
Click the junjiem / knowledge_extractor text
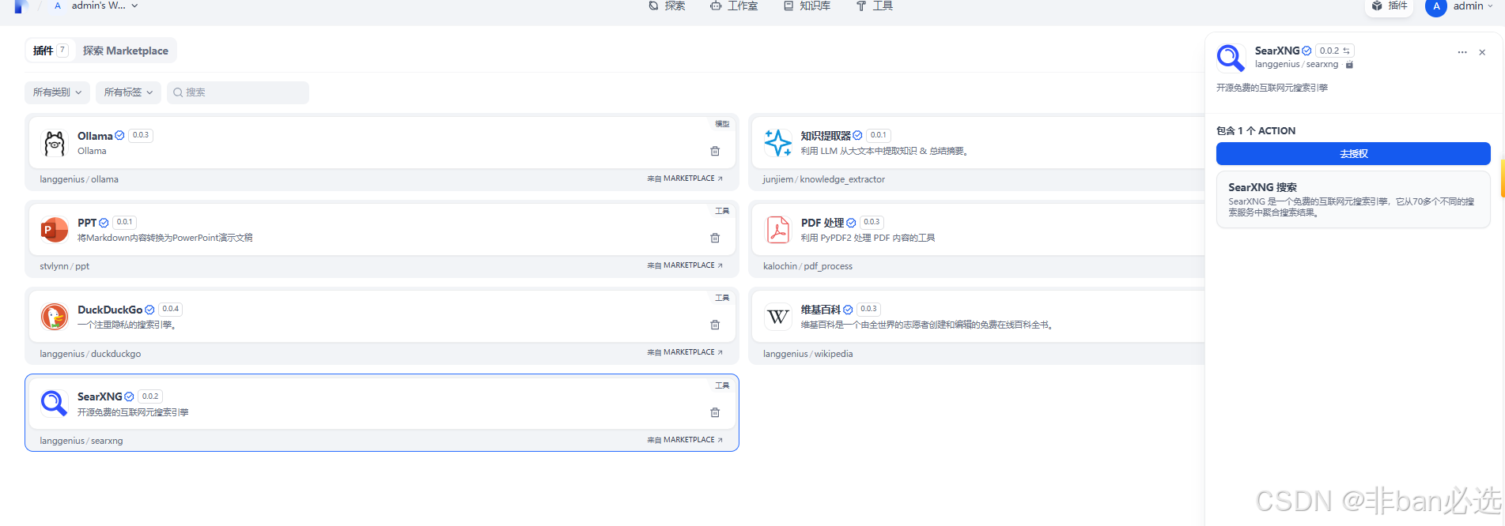click(823, 179)
